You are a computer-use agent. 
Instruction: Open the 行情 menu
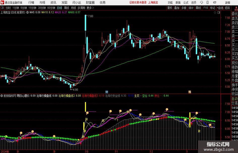click(x=31, y=3)
